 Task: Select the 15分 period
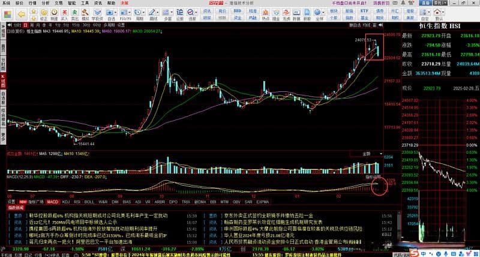tap(76, 25)
